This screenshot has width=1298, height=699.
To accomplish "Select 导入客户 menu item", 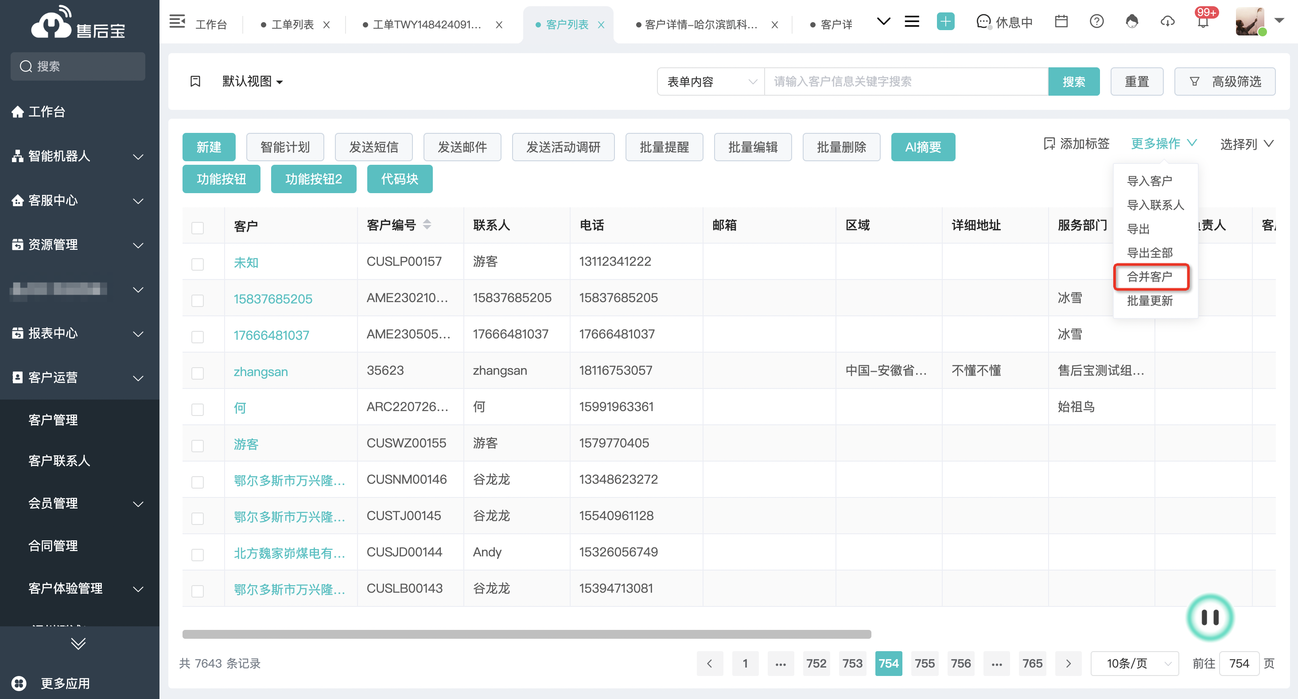I will click(x=1149, y=181).
